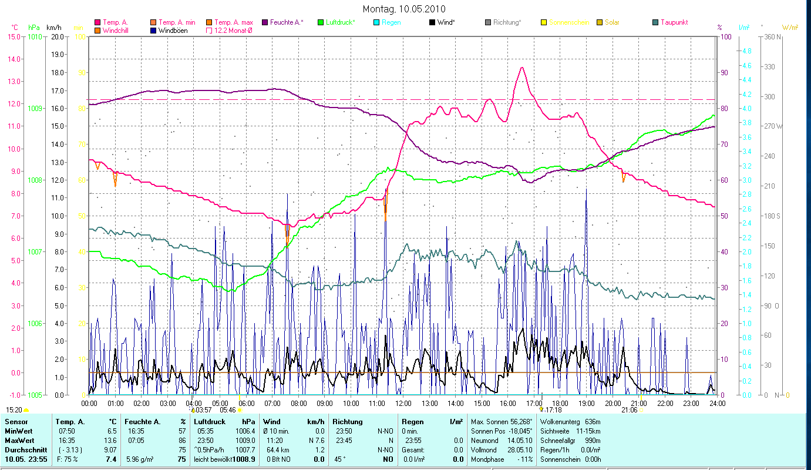This screenshot has height=470, width=811.
Task: Click the blue Windböen legend square
Action: point(154,31)
